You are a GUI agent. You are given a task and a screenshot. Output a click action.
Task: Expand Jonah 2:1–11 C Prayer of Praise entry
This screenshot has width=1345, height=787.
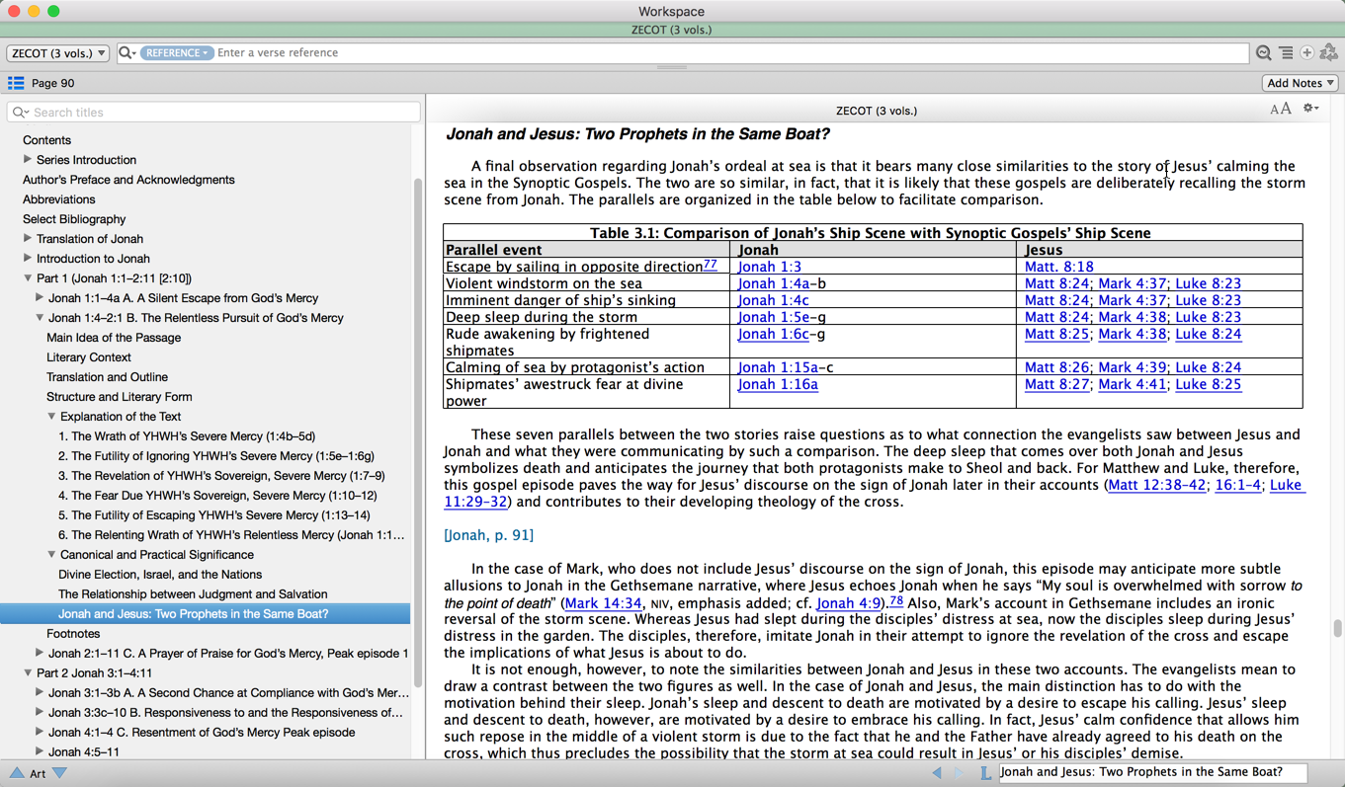click(x=40, y=653)
